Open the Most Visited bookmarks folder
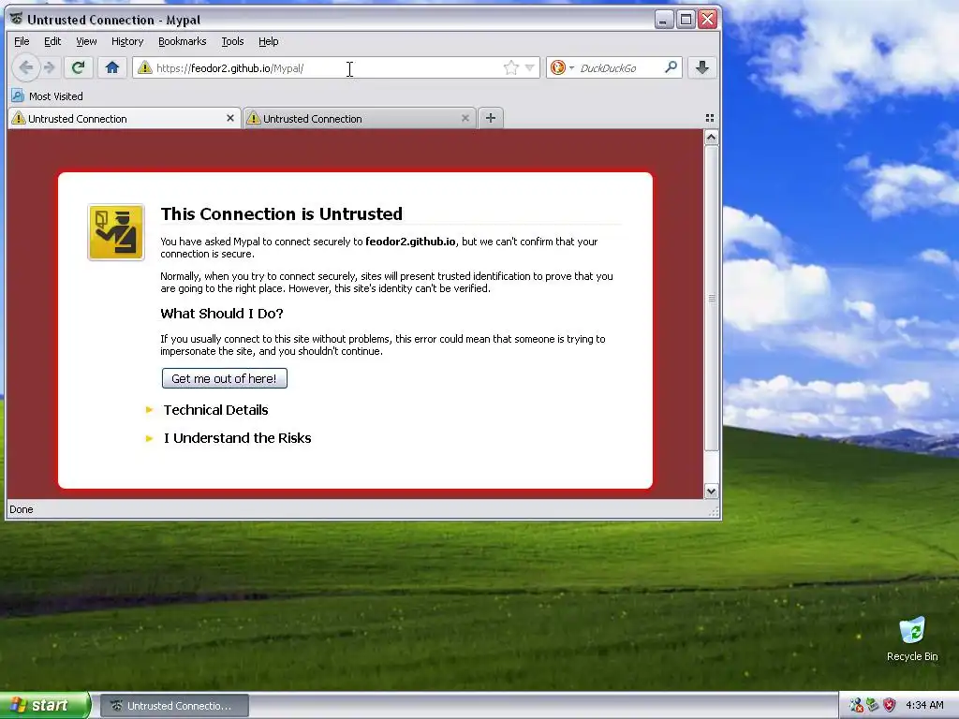The height and width of the screenshot is (719, 959). pyautogui.click(x=47, y=96)
